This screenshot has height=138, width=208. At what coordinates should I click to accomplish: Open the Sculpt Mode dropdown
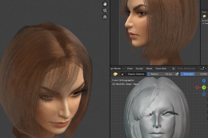click(117, 69)
